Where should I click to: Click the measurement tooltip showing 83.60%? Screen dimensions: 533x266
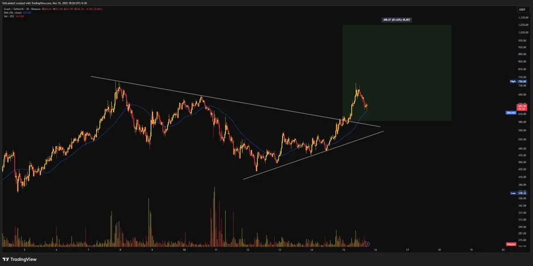[397, 20]
